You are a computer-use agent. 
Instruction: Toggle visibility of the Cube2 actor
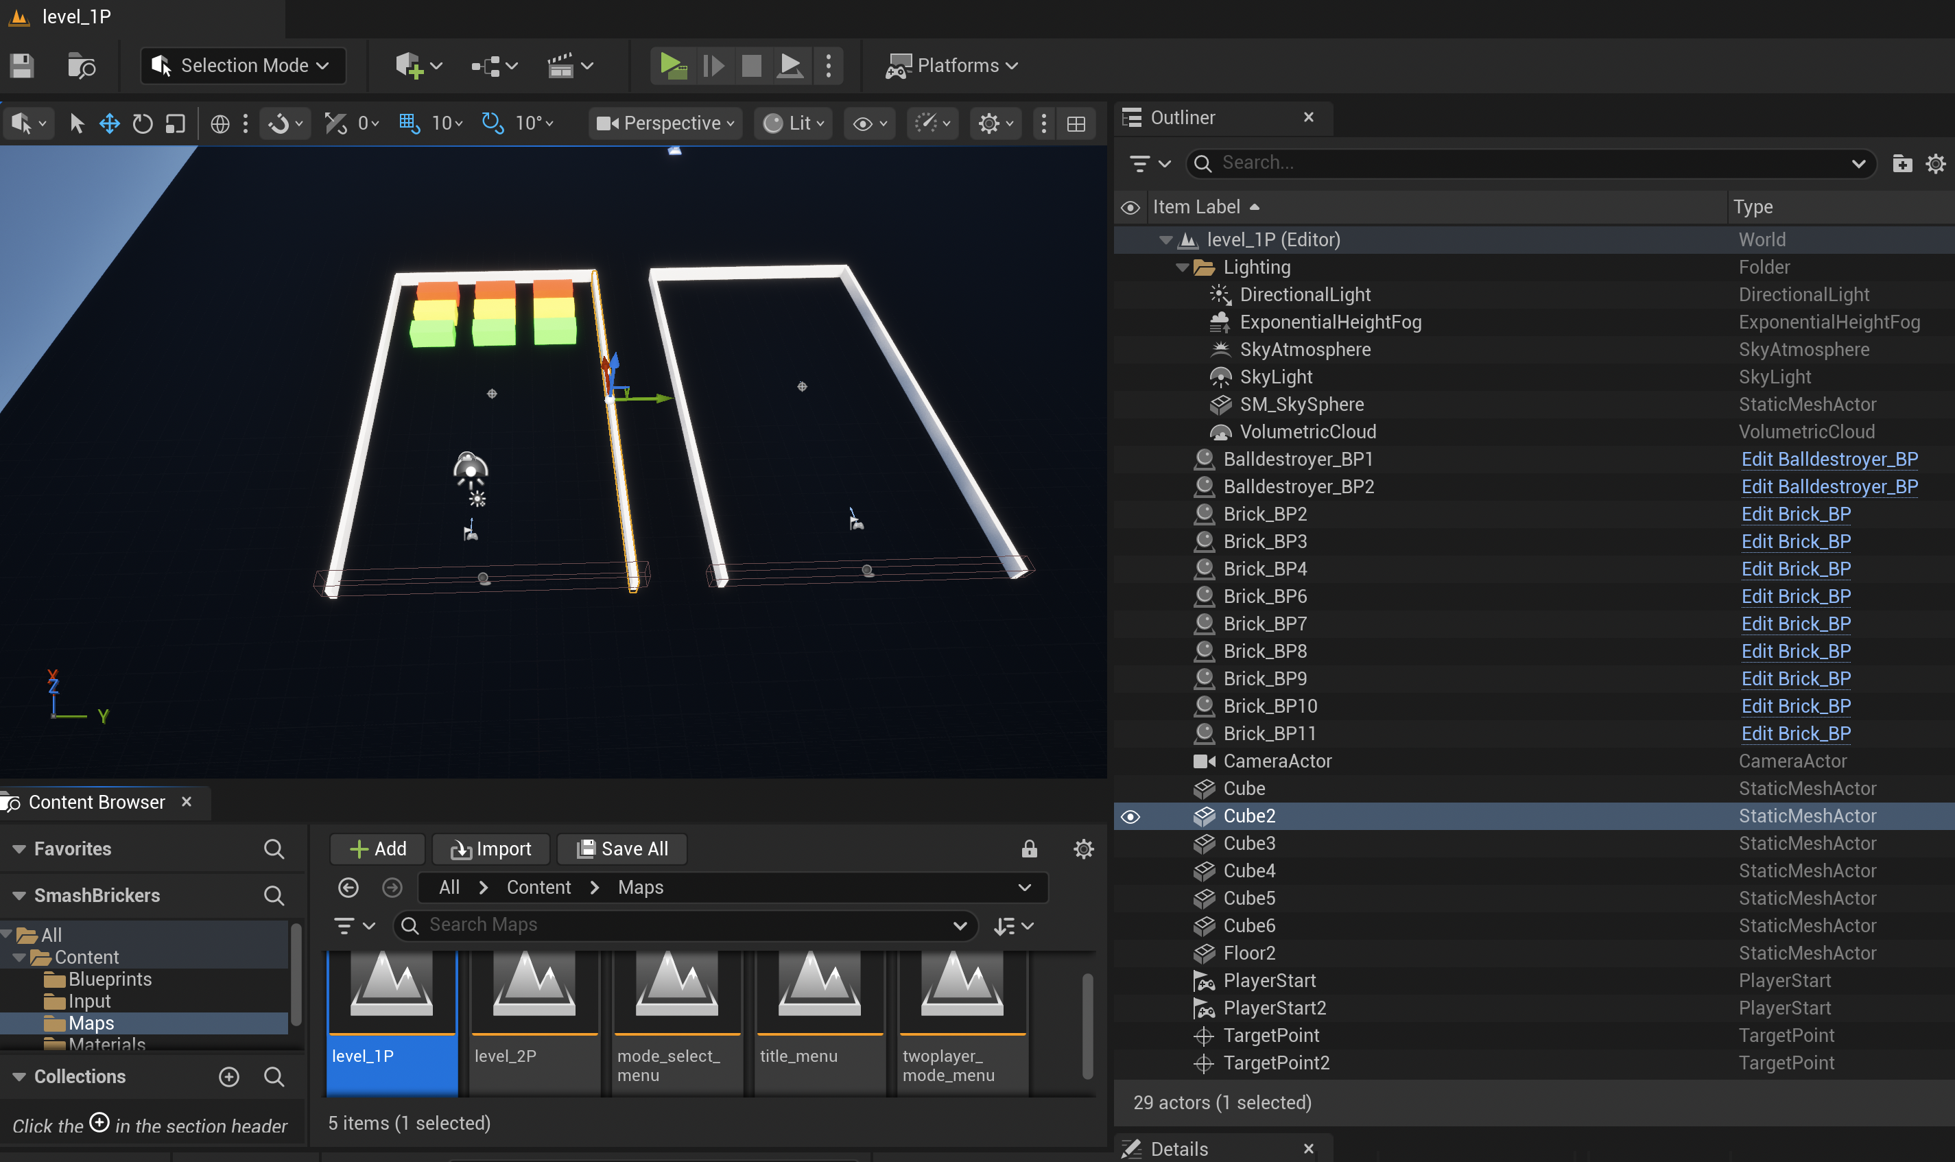click(x=1130, y=817)
